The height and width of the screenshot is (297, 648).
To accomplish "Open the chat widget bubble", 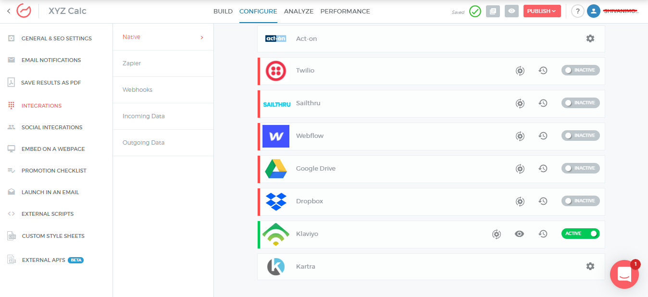I will pyautogui.click(x=624, y=274).
